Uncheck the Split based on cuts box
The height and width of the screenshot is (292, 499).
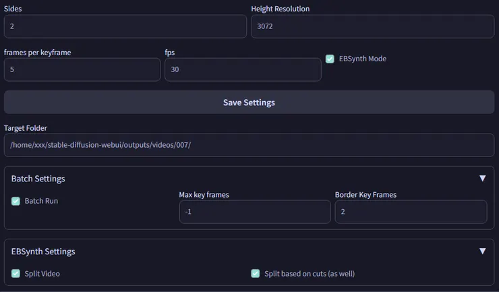pos(256,273)
